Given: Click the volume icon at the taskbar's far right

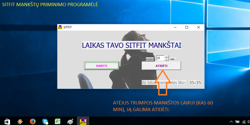Looking at the screenshot, I should (249, 122).
